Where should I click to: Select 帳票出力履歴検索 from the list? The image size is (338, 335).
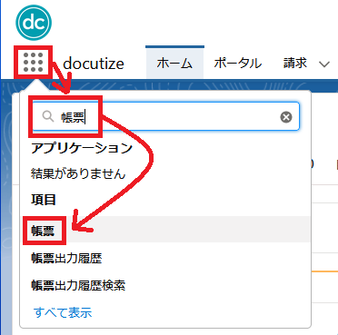tap(78, 285)
